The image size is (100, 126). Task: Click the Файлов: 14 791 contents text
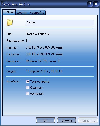click(x=36, y=61)
